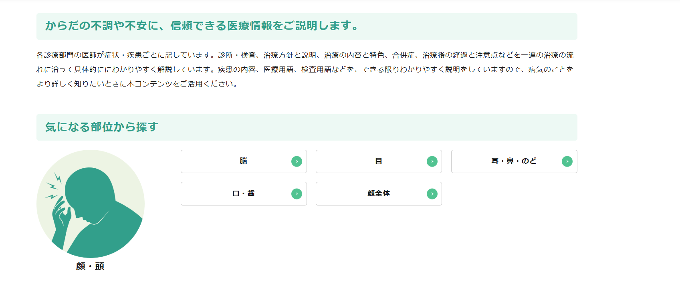Click the lightning pain marks in the illustration
Screen dimensions: 680x284
coord(53,186)
